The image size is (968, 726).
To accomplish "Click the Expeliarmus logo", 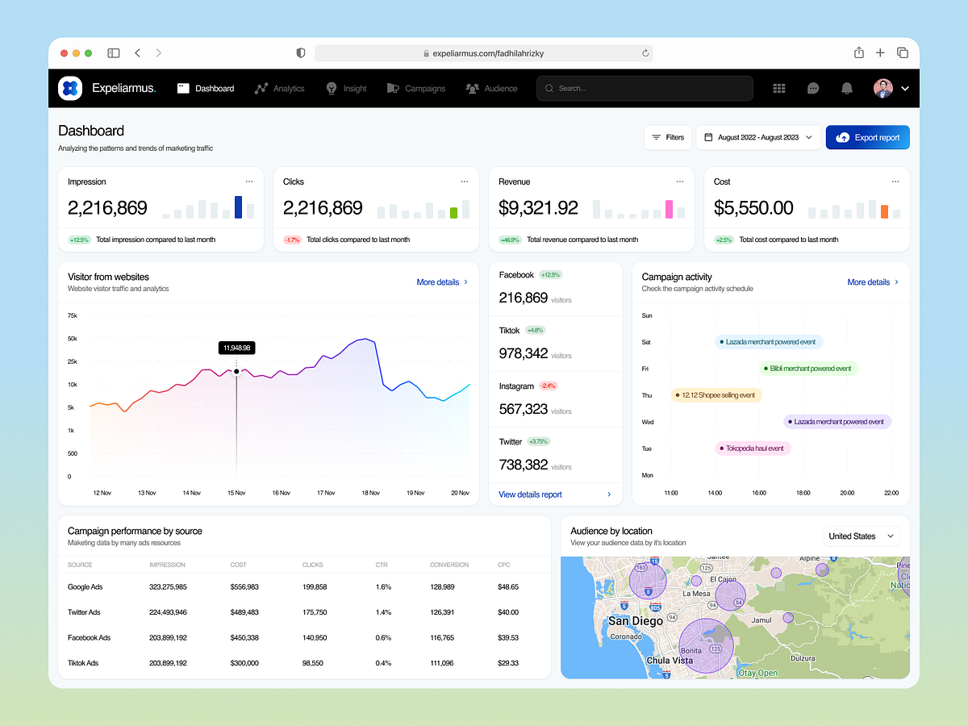I will pyautogui.click(x=70, y=88).
